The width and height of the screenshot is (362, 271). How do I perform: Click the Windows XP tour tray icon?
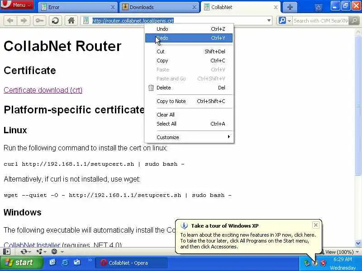click(315, 263)
